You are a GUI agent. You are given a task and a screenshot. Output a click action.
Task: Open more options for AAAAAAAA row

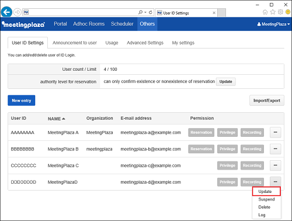275,132
